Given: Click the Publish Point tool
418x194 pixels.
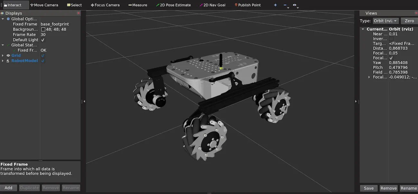Looking at the screenshot, I should (x=248, y=5).
